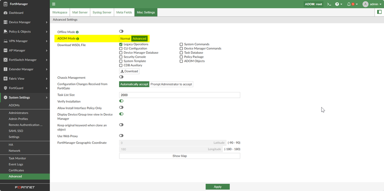The image size is (384, 191).
Task: Collapse the System Settings submenu arrow
Action: click(x=47, y=97)
